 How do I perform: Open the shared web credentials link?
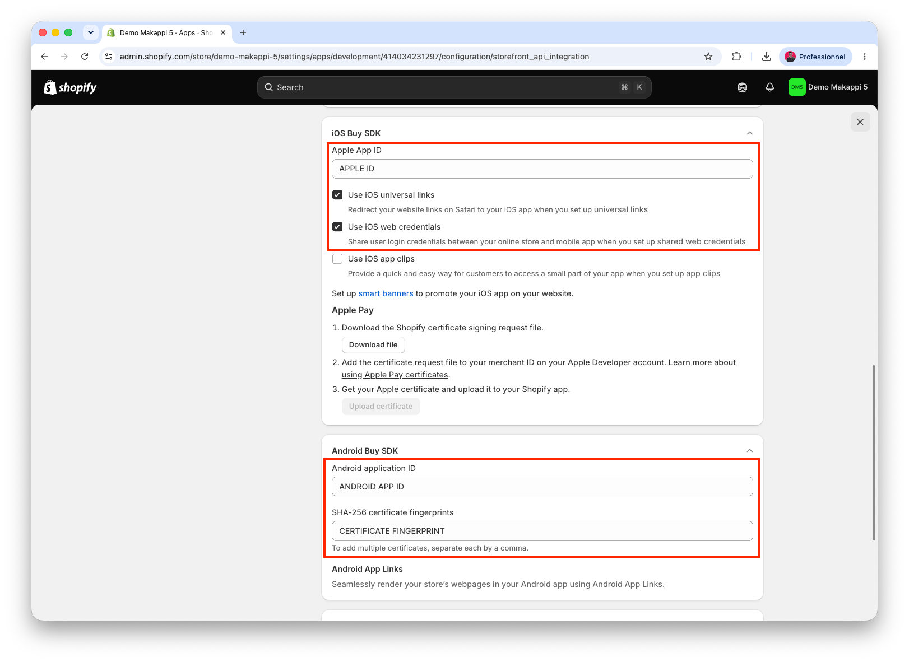[701, 241]
